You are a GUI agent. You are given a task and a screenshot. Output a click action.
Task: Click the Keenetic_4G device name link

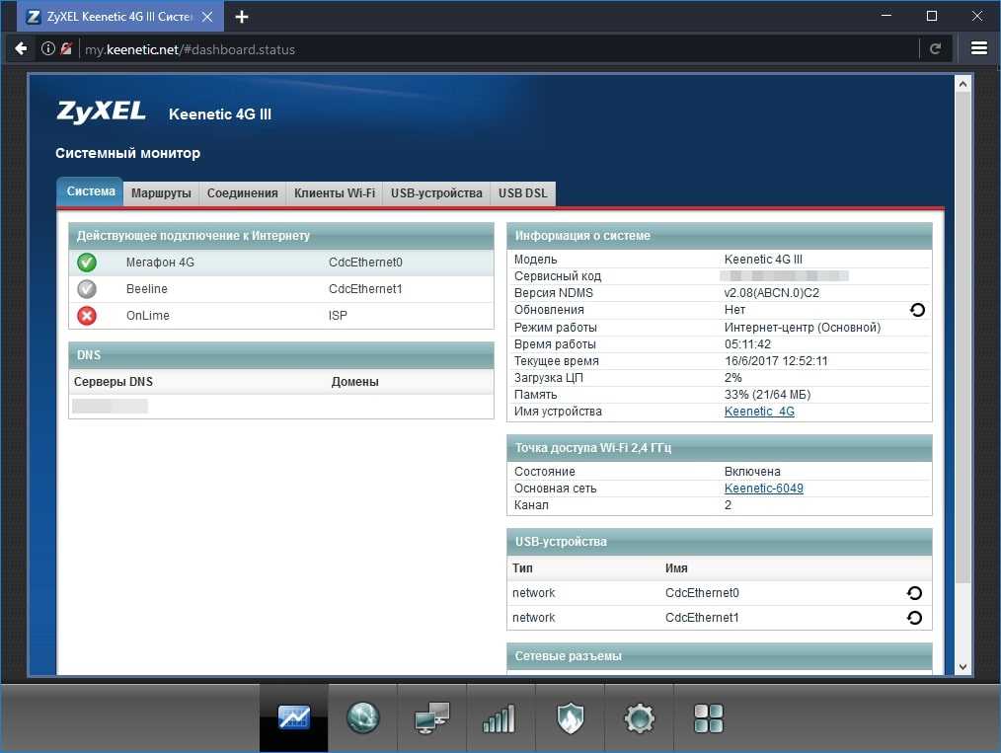tap(758, 412)
